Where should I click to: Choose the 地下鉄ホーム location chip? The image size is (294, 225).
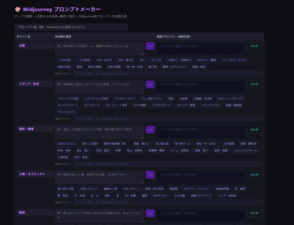(x=183, y=144)
